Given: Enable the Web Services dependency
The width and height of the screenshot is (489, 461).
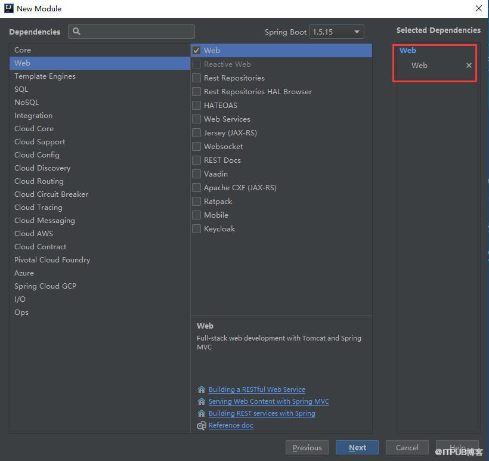Looking at the screenshot, I should [x=196, y=119].
